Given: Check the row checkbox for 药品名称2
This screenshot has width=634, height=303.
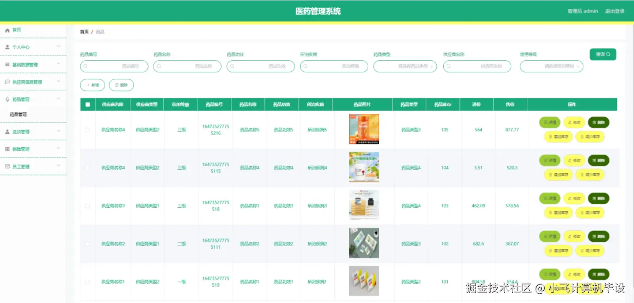Looking at the screenshot, I should click(87, 243).
